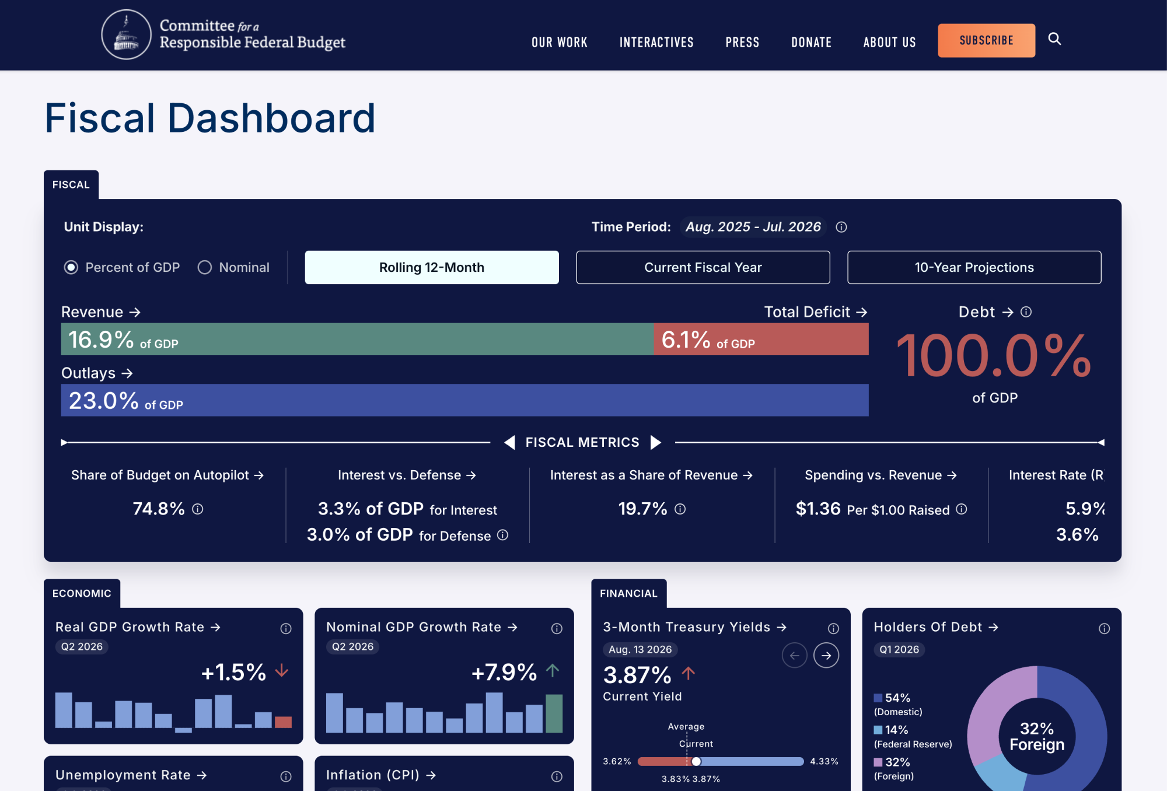Open Holders Of Debt link

coord(937,627)
